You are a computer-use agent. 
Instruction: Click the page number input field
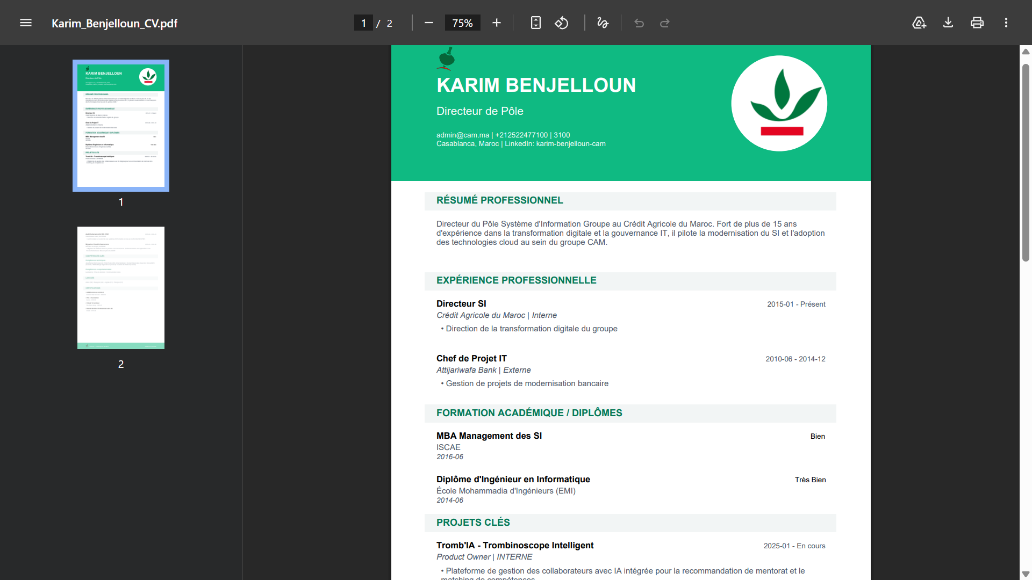[363, 23]
